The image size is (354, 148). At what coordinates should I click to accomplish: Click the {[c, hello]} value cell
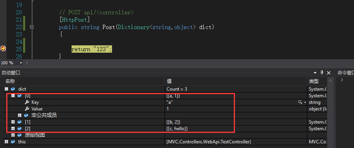coord(236,128)
